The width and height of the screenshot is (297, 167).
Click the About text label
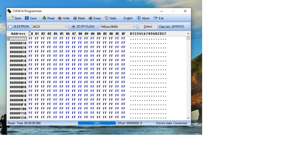pos(145,18)
